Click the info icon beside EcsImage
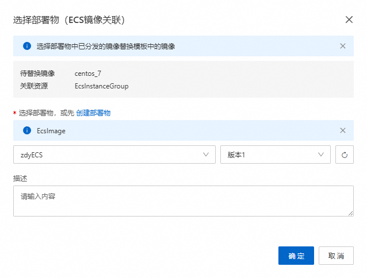The height and width of the screenshot is (278, 367). point(26,130)
